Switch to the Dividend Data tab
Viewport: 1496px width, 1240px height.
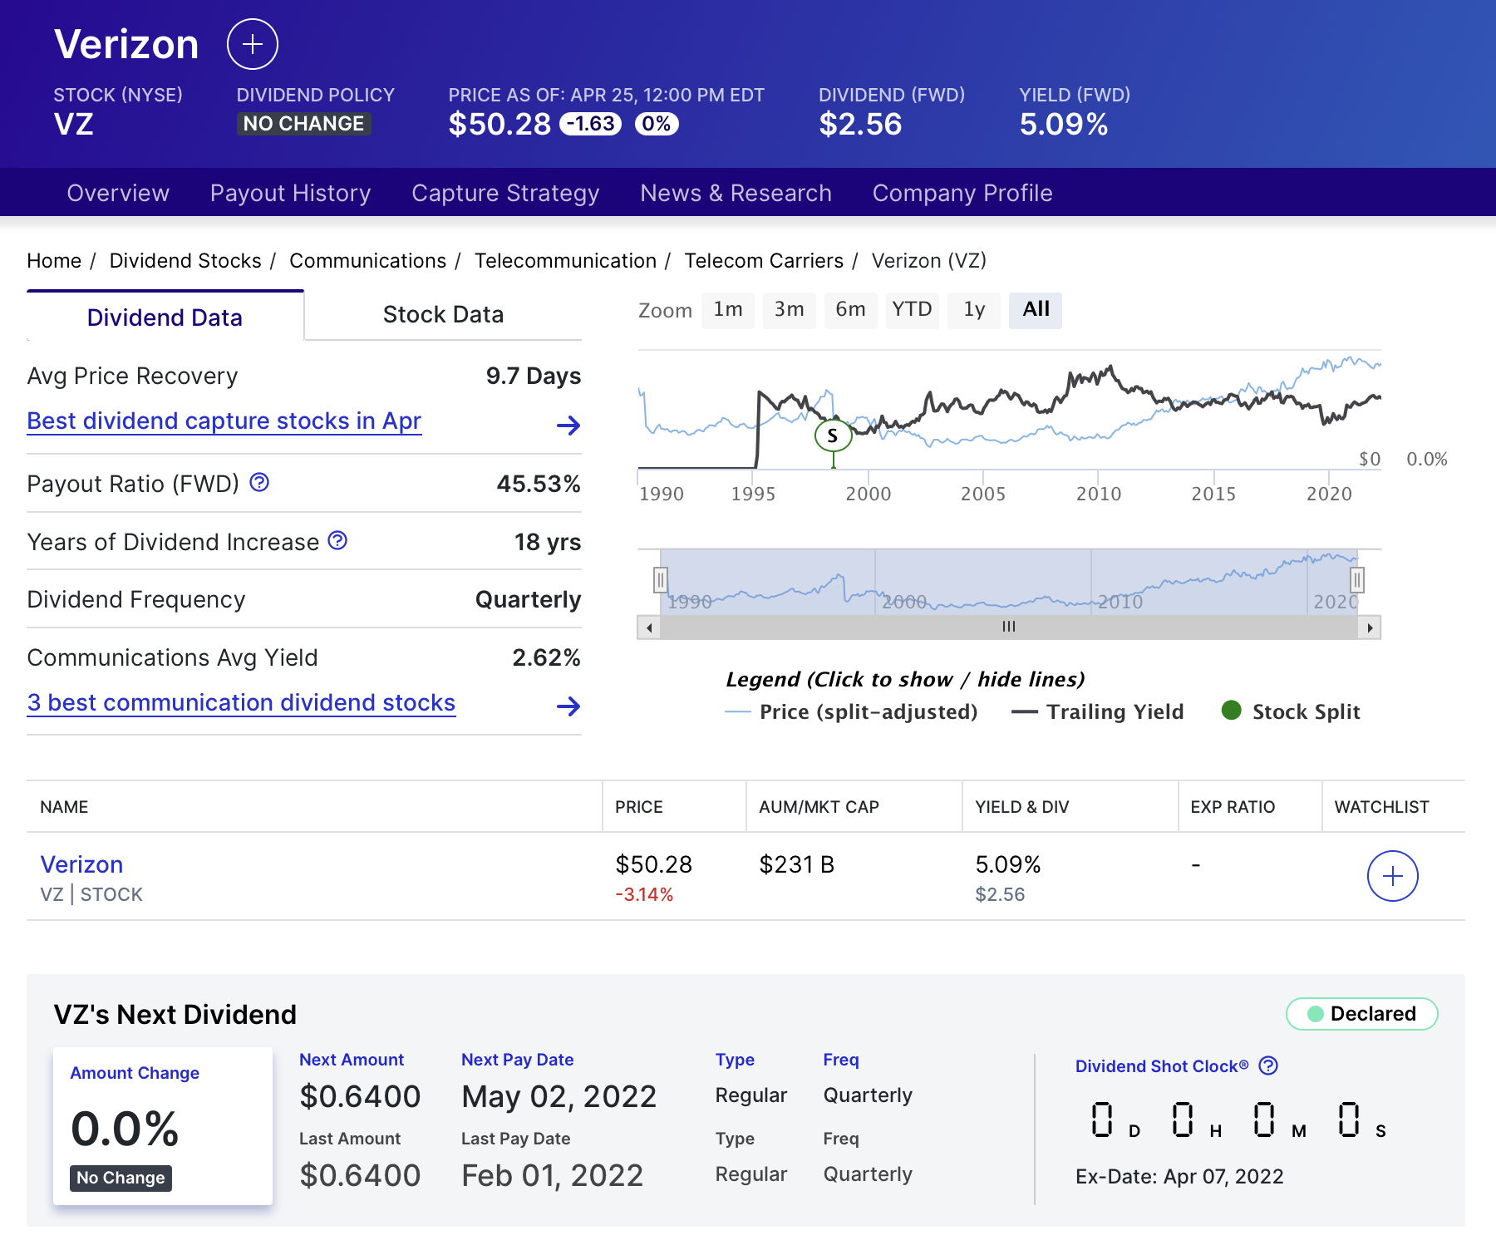(165, 317)
